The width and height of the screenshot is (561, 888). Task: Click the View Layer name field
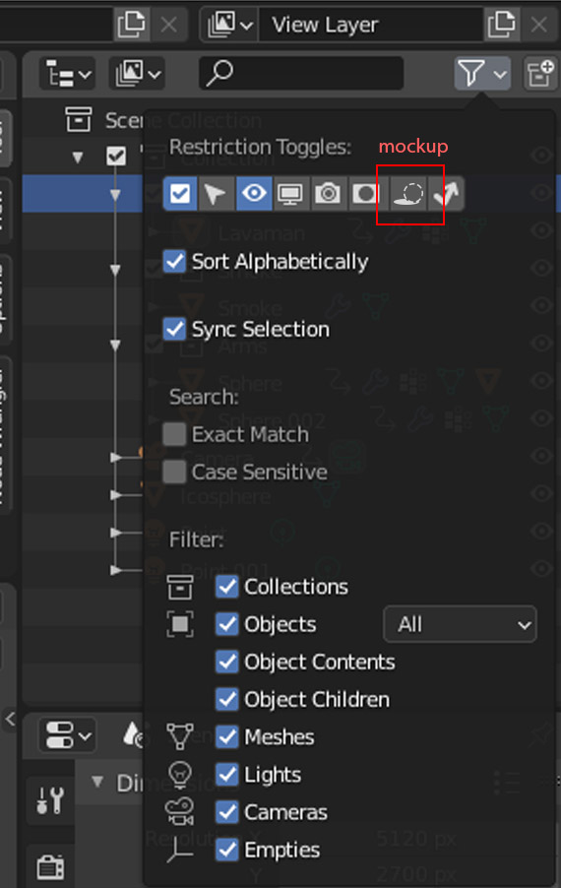[x=372, y=25]
